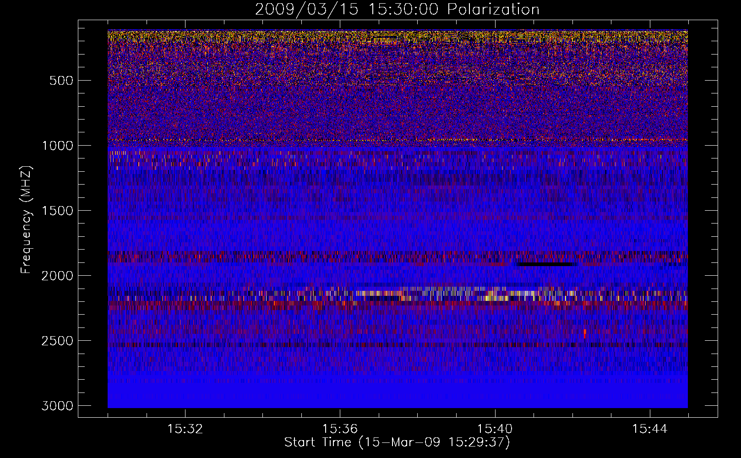Viewport: 741px width, 458px height.
Task: Click the 1000 frequency tick label
Action: tap(57, 146)
